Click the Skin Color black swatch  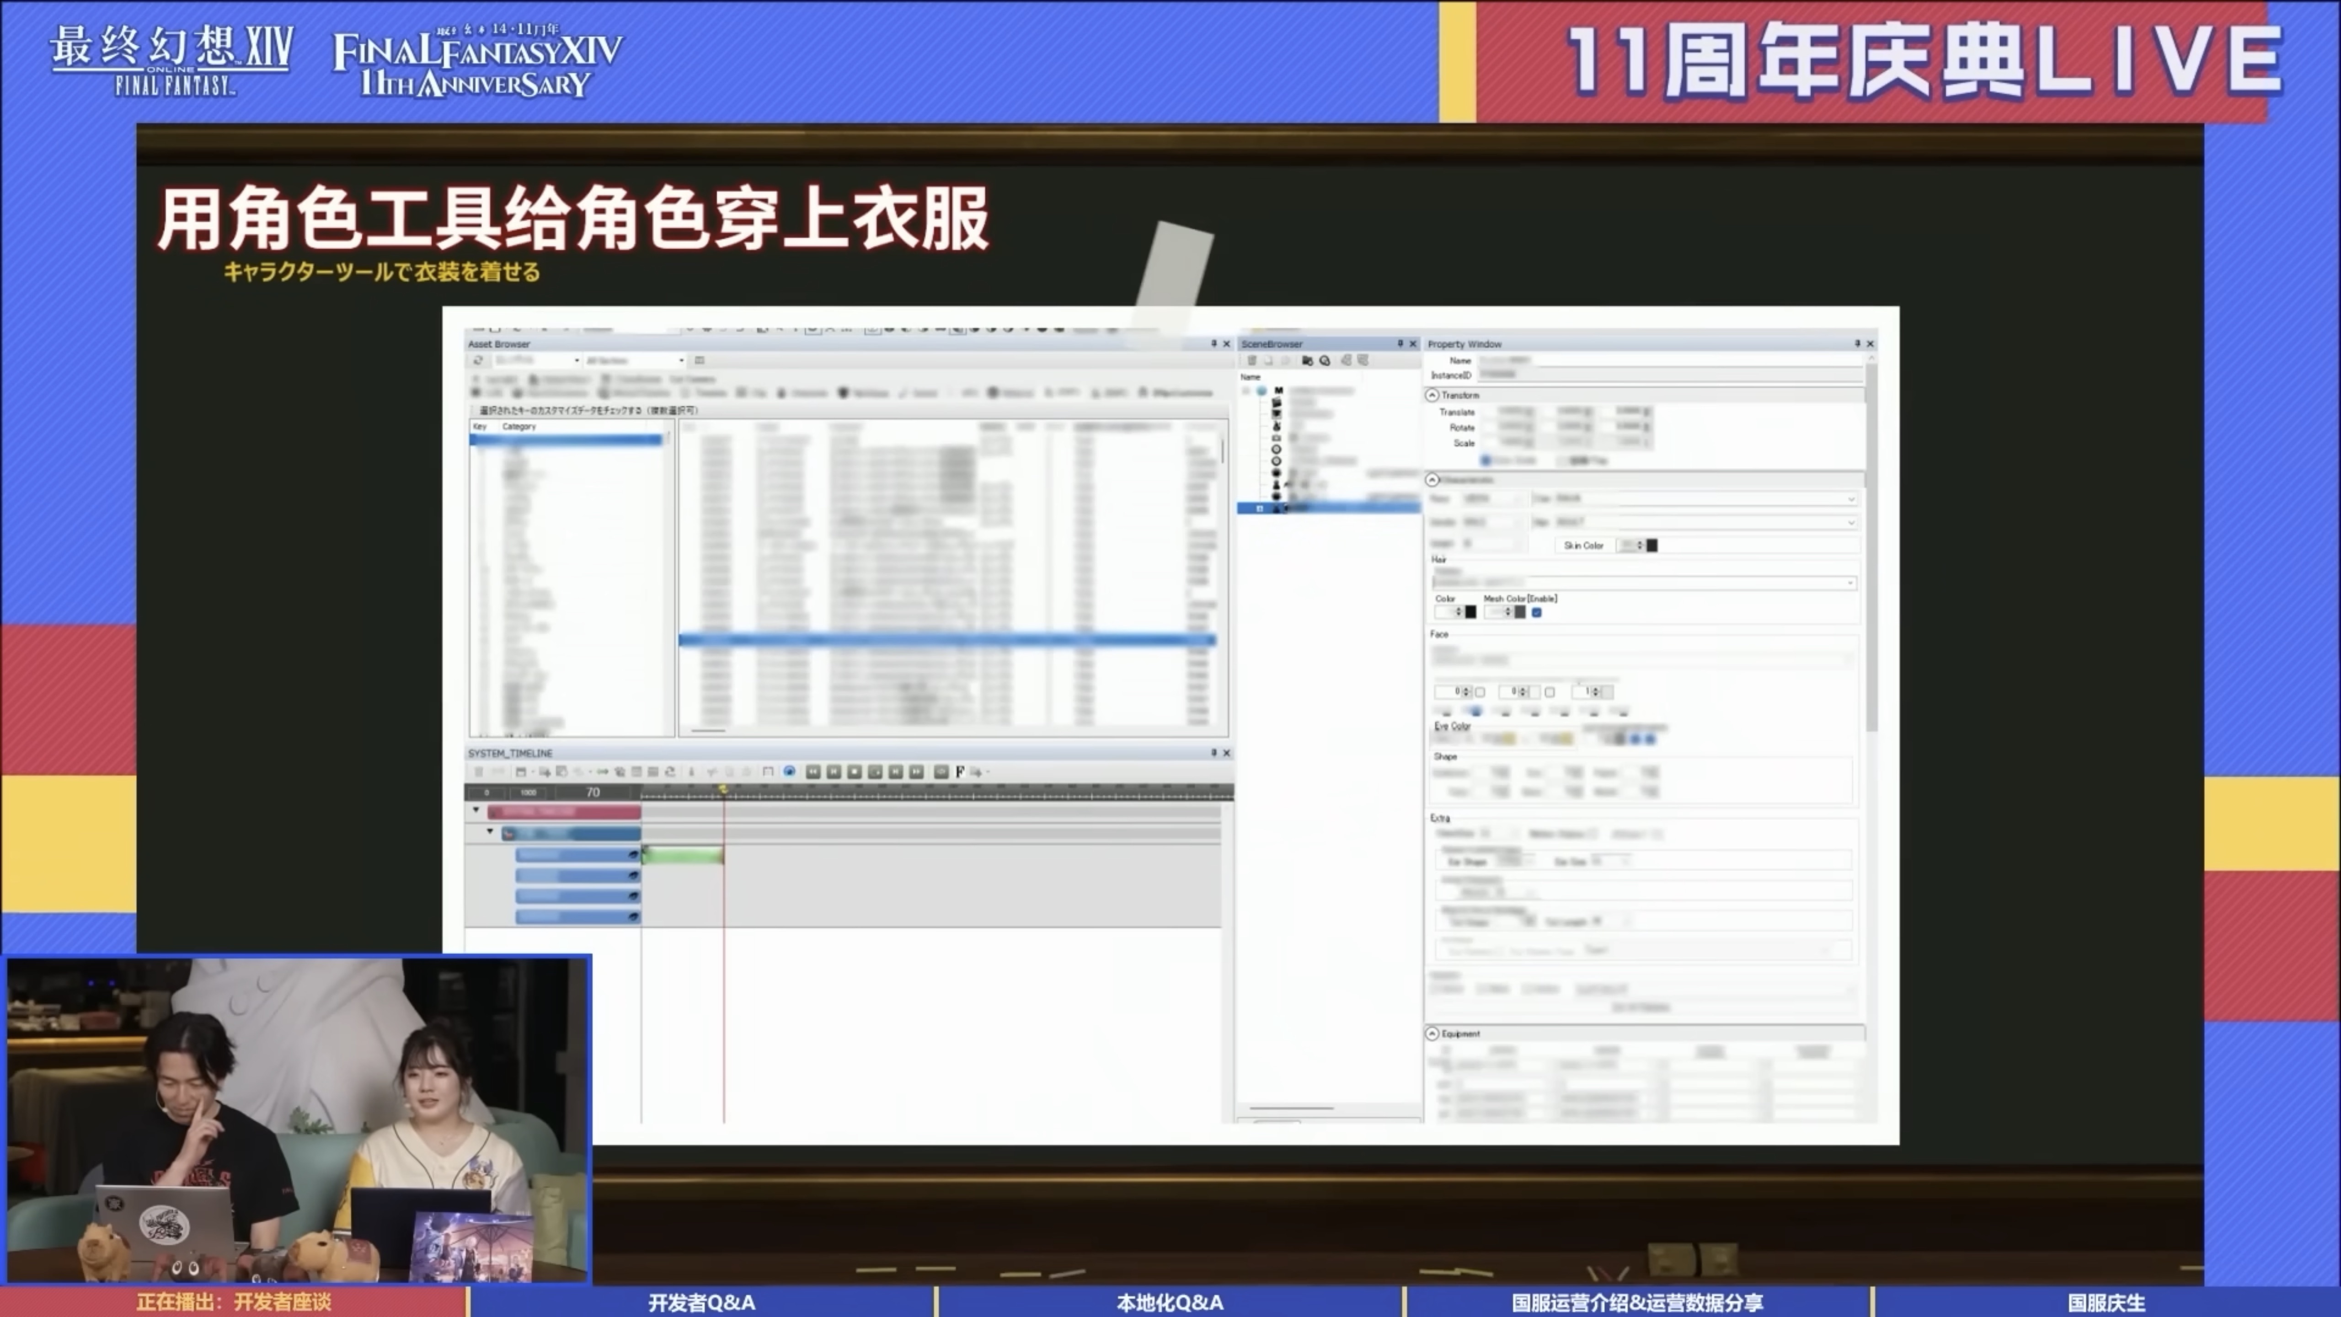point(1652,546)
